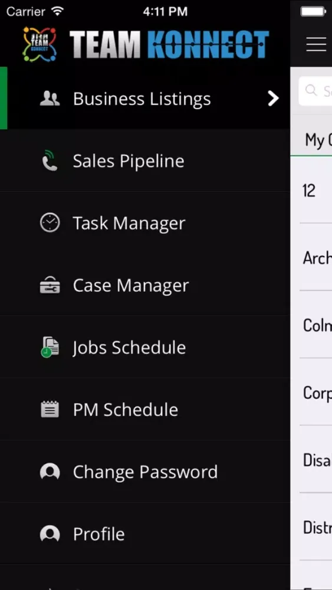Choose the Change Password option
The height and width of the screenshot is (590, 332).
coord(145,471)
